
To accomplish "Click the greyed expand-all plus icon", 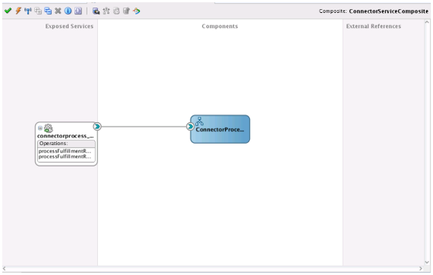I will [x=38, y=11].
